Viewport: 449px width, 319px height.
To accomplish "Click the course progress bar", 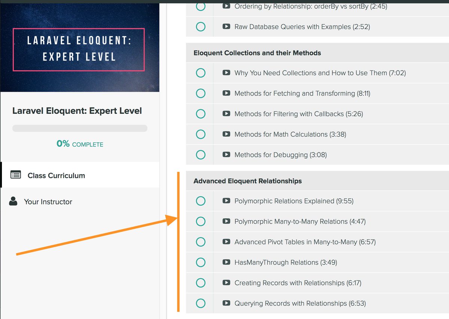I will pos(80,128).
